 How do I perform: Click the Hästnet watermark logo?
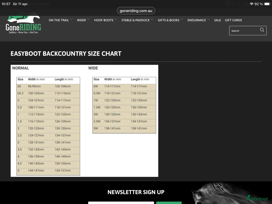pyautogui.click(x=257, y=198)
